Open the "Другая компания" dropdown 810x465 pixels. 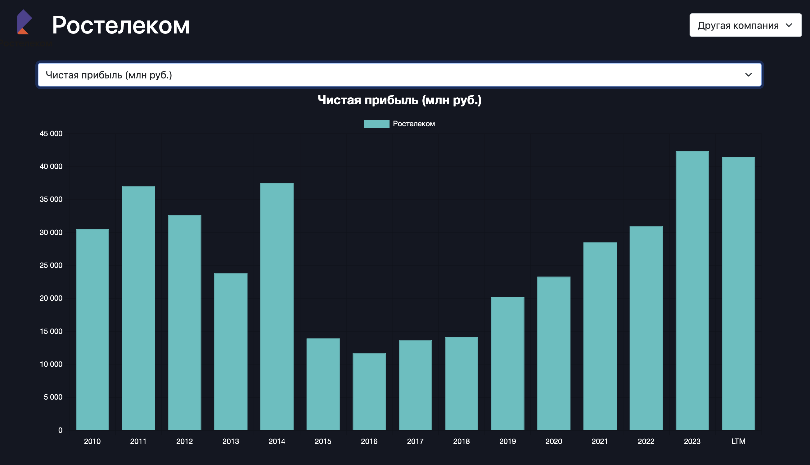click(745, 25)
